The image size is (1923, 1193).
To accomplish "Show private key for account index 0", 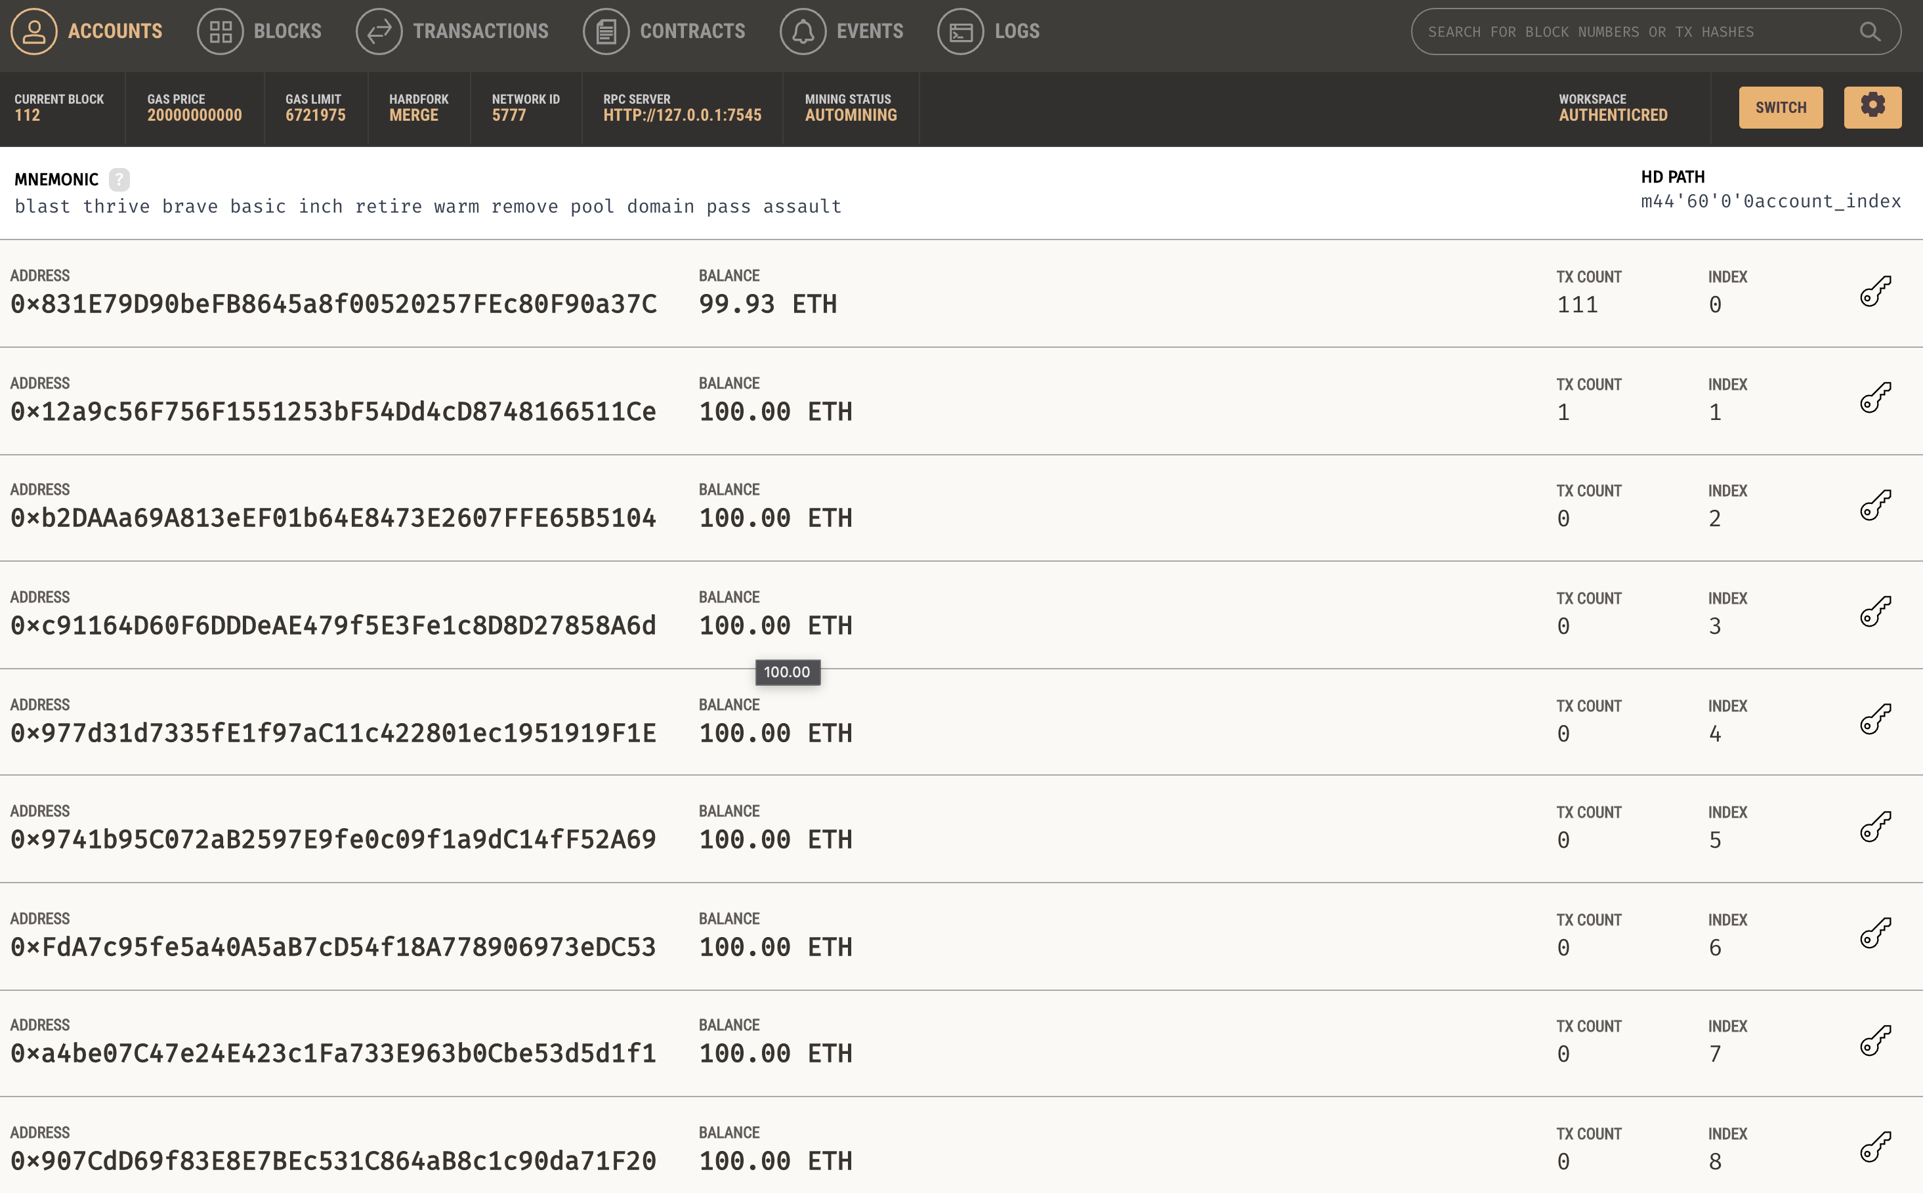I will click(x=1875, y=291).
